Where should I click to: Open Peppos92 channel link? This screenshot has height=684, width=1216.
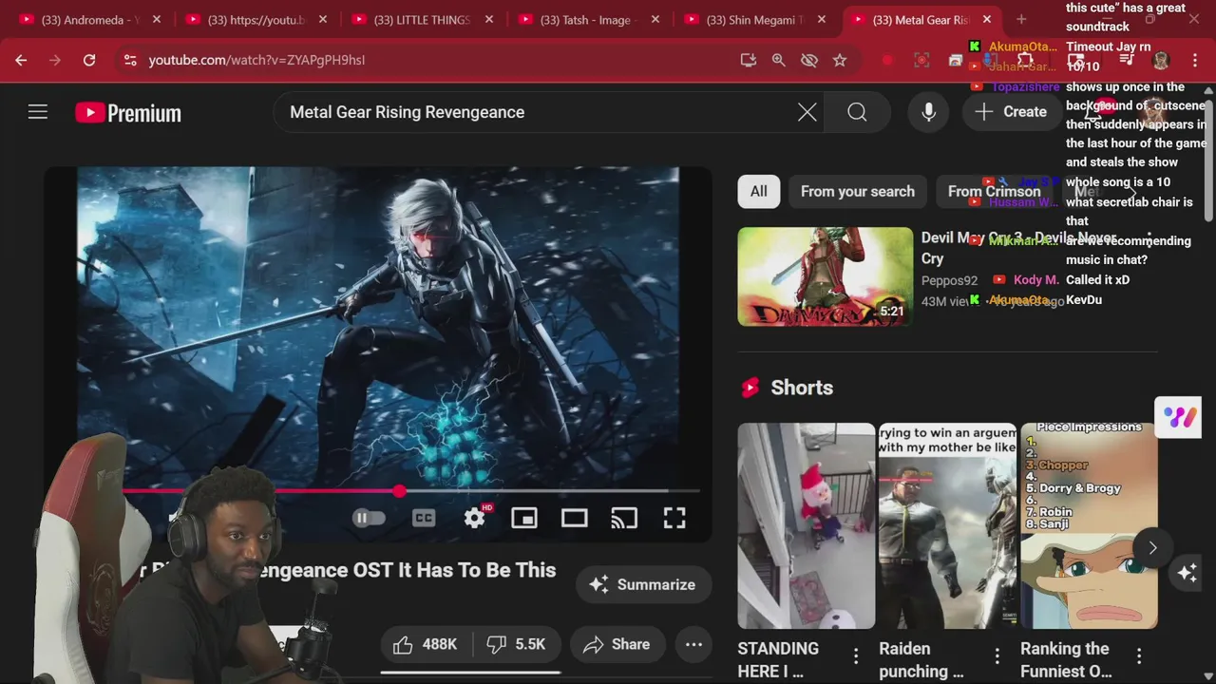pos(949,280)
